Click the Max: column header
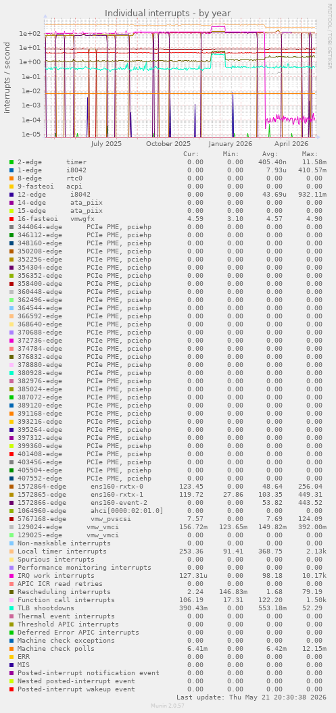The height and width of the screenshot is (713, 336). point(310,153)
